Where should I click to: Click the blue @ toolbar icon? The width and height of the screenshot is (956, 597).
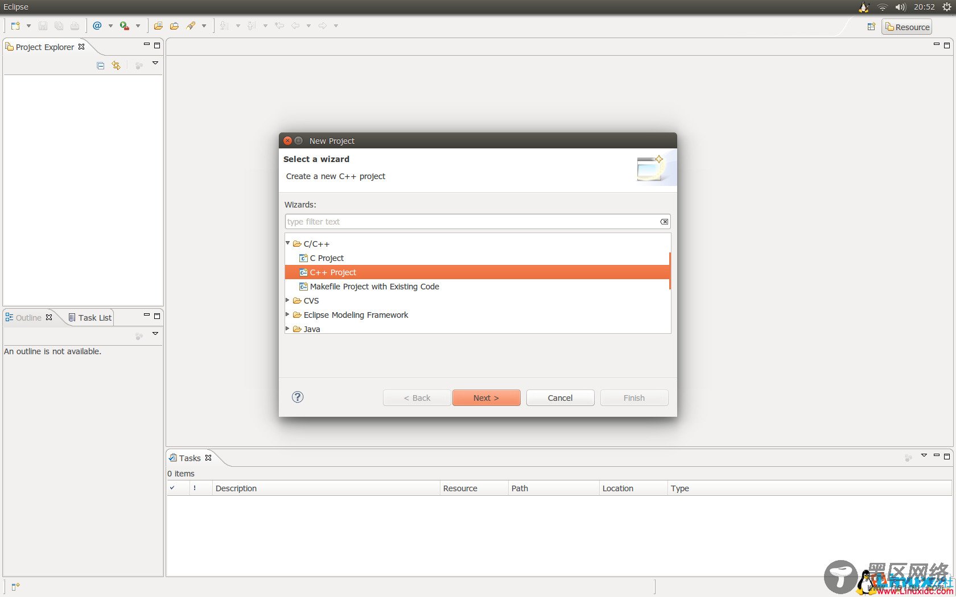tap(97, 26)
